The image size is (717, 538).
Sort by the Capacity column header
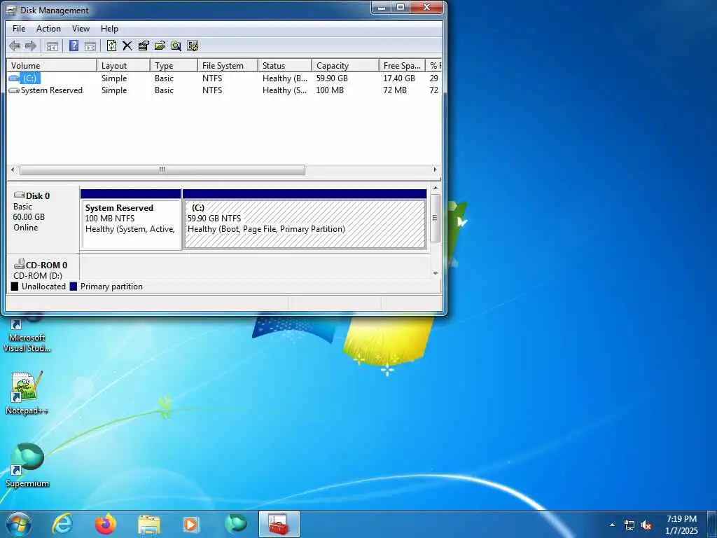pyautogui.click(x=345, y=65)
